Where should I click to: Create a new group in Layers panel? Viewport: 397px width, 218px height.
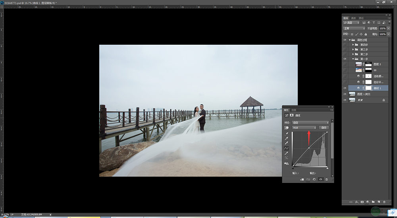point(373,202)
